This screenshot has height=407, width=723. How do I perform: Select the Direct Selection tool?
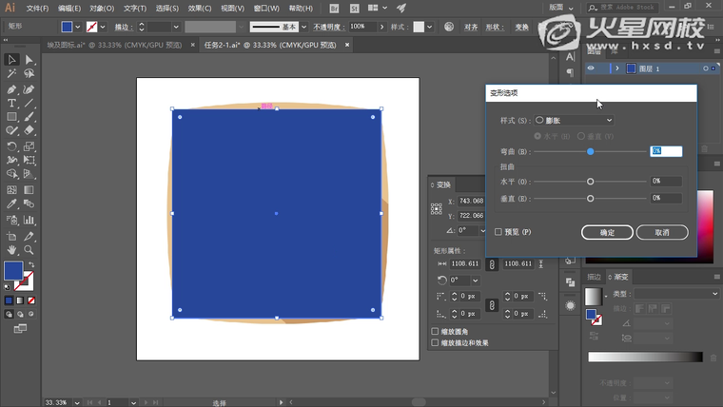pos(29,60)
